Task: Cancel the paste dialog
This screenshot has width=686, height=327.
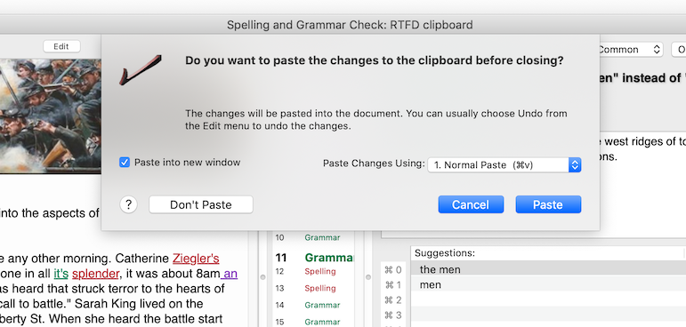Action: point(471,204)
